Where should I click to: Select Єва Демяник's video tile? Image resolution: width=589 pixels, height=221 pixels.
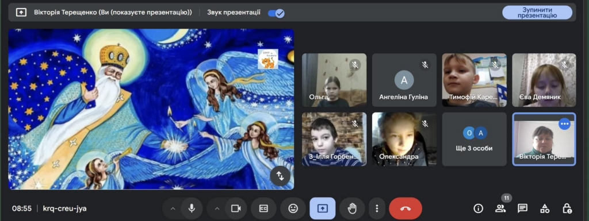tap(544, 80)
